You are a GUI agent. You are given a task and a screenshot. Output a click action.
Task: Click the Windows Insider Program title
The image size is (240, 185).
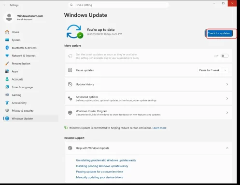(x=92, y=111)
